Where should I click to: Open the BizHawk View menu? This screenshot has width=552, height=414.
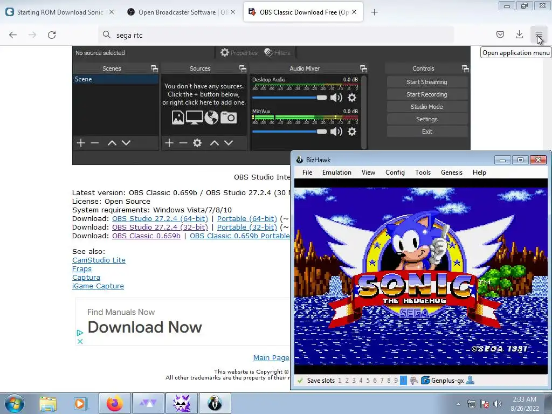tap(368, 172)
